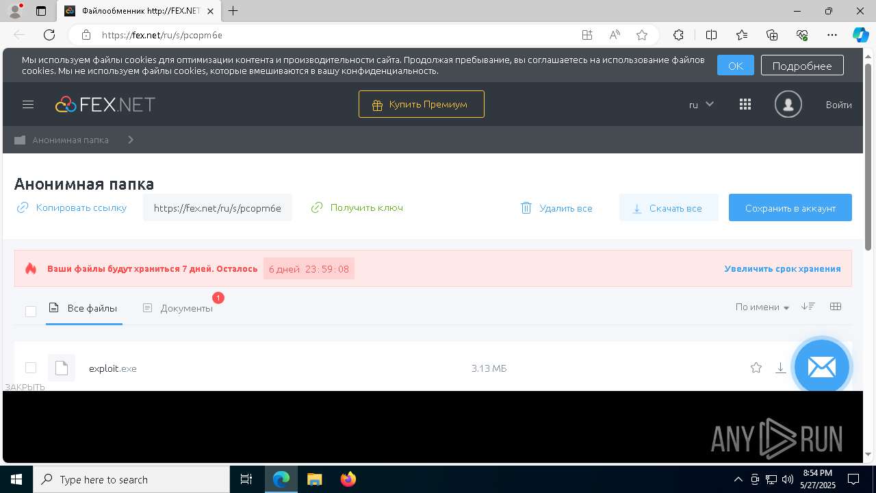876x493 pixels.
Task: Show hidden system tray icons
Action: tap(738, 479)
